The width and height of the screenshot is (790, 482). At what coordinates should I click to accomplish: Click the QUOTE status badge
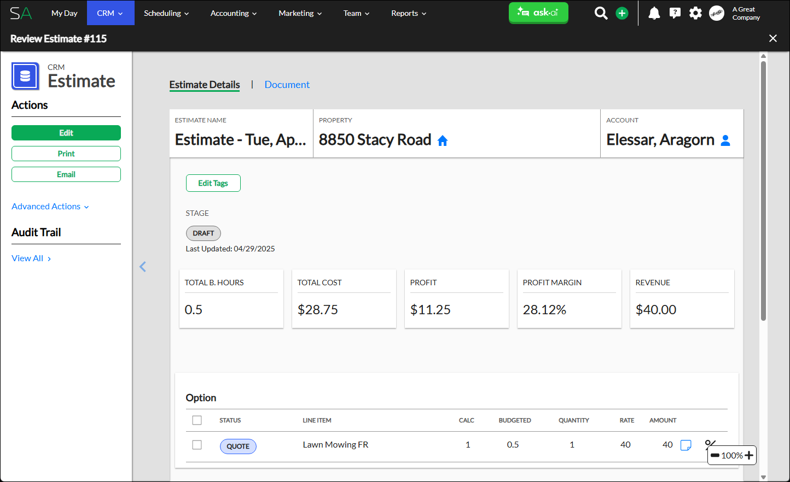(238, 446)
